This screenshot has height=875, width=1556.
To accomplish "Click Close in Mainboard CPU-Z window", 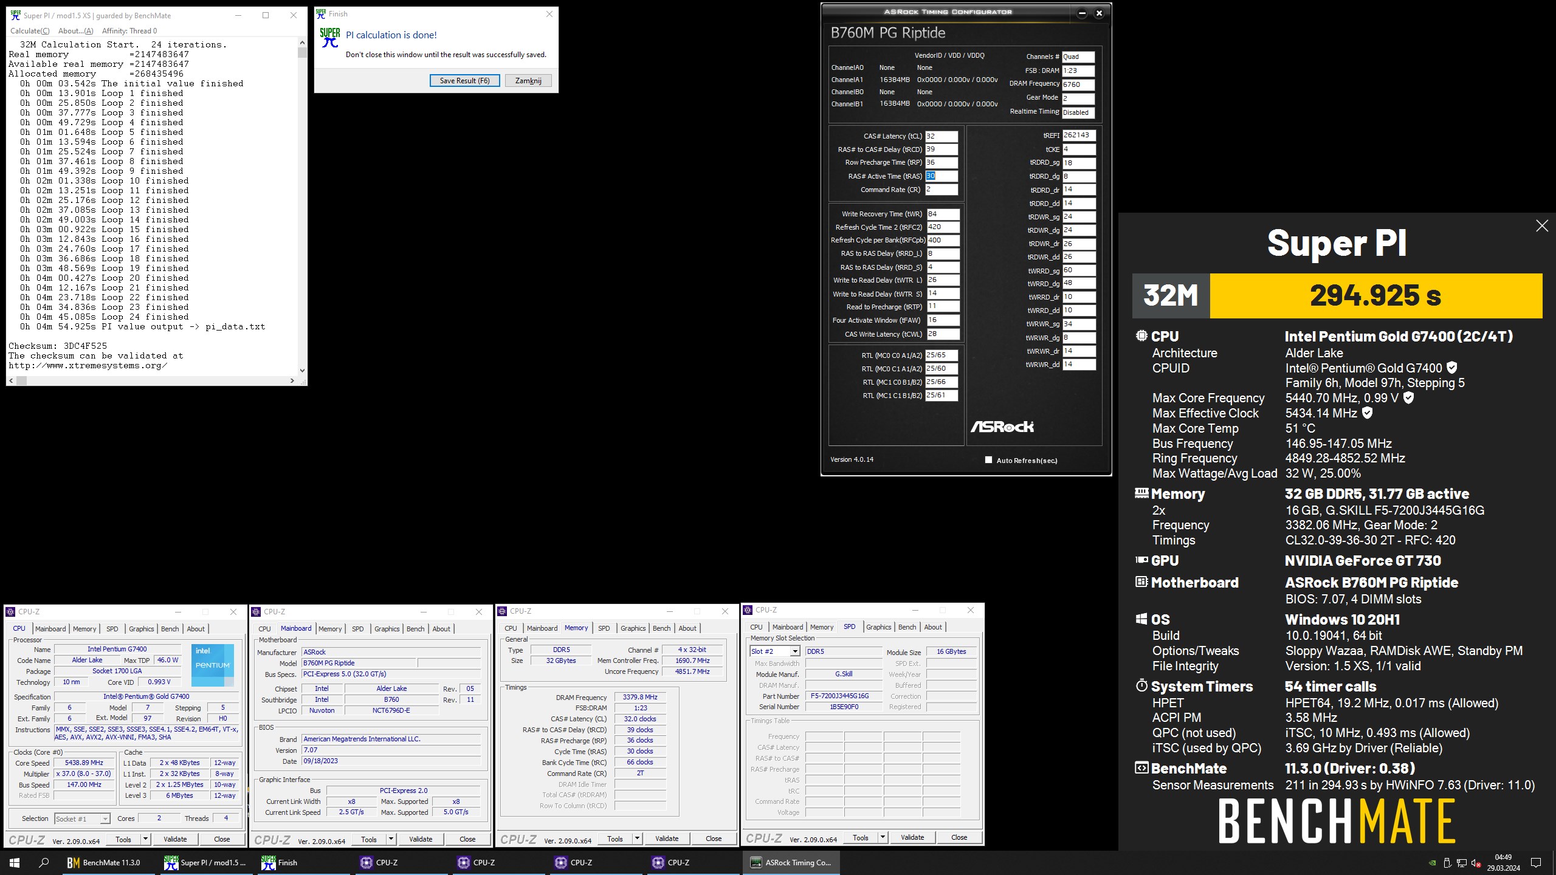I will click(x=467, y=839).
